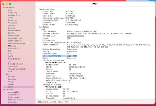
Task: Select Elementi di avvio entry
Action: (16, 100)
